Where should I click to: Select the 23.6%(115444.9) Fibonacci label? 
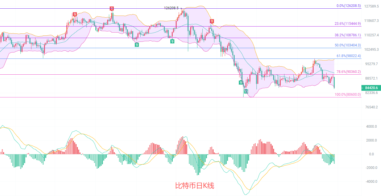pyautogui.click(x=348, y=24)
